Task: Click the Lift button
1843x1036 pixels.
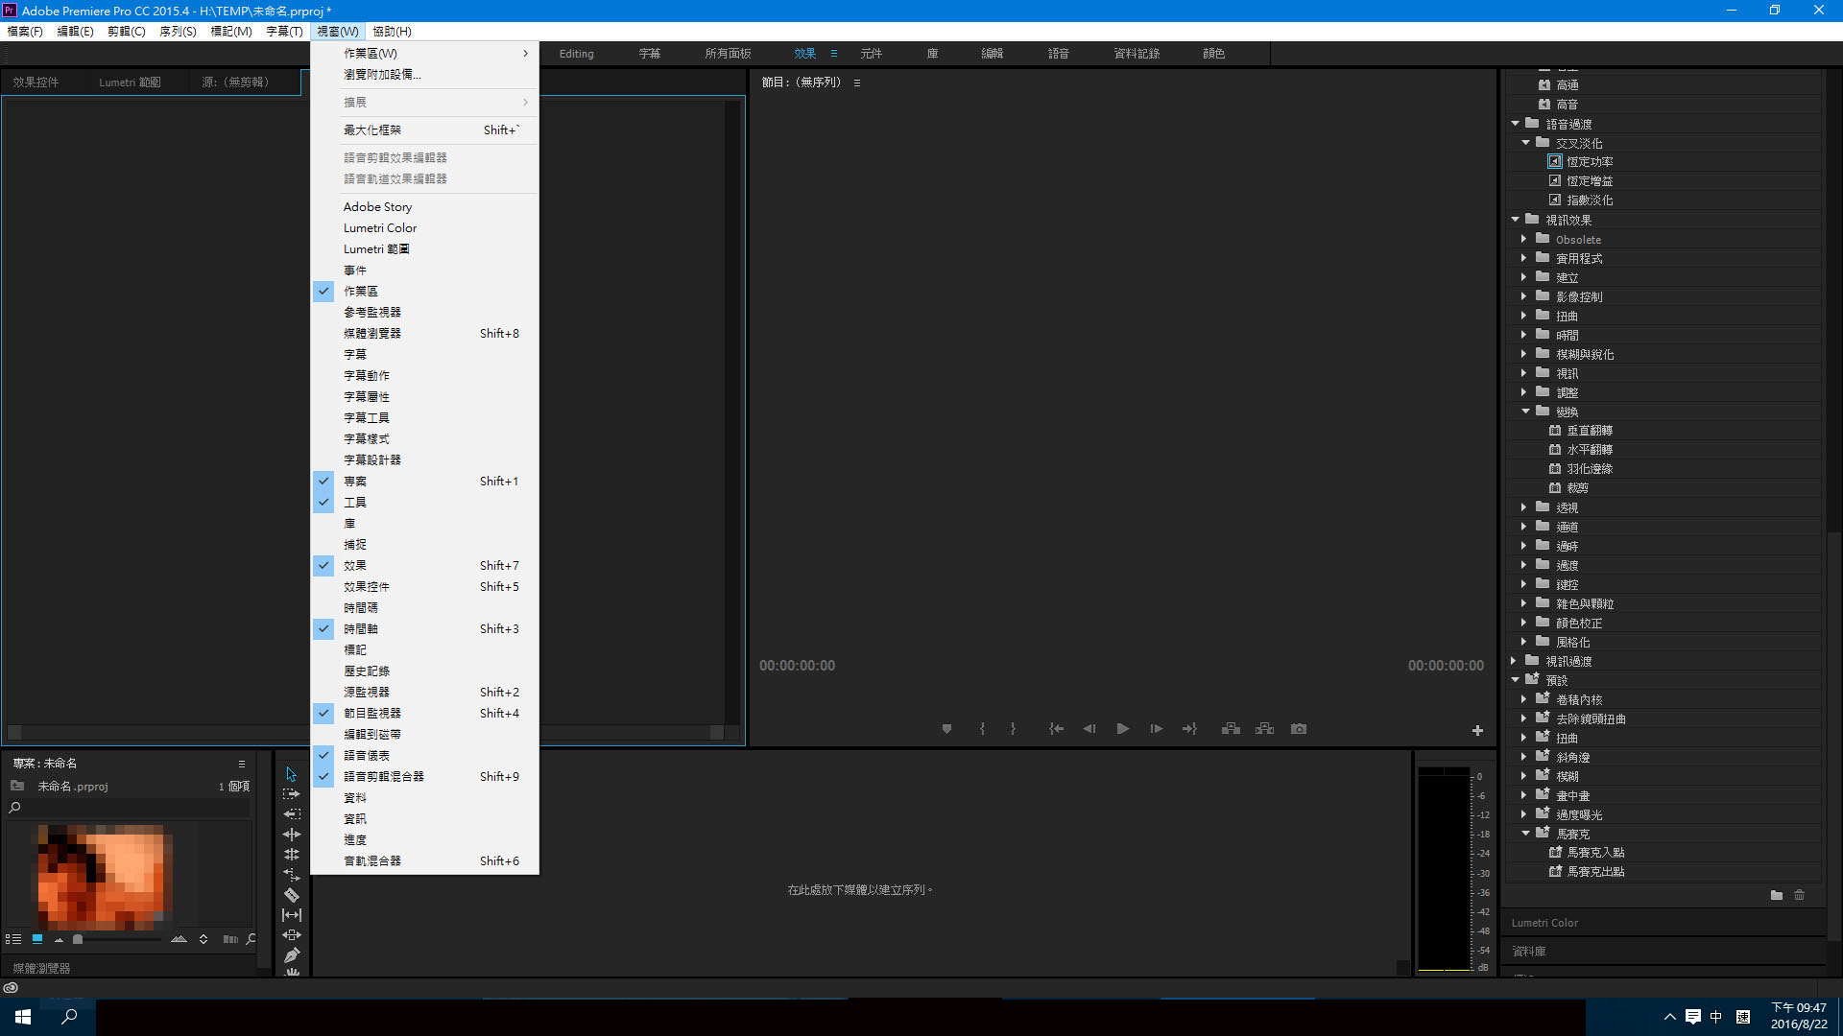Action: coord(1231,729)
